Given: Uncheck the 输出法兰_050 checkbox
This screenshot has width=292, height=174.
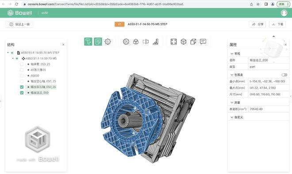Looking at the screenshot, I should point(22,93).
